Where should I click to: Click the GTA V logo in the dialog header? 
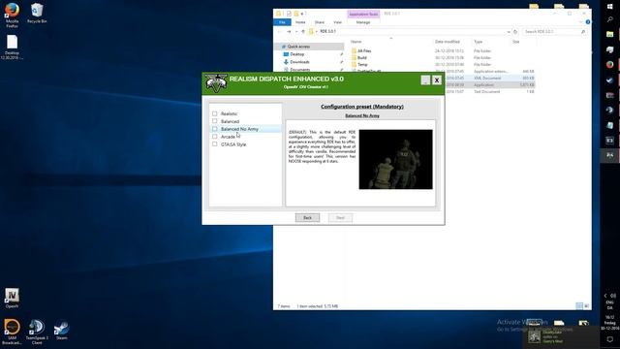[x=216, y=83]
